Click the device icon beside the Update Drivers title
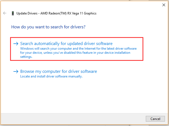Image resolution: width=169 pixels, height=126 pixels. [13, 13]
